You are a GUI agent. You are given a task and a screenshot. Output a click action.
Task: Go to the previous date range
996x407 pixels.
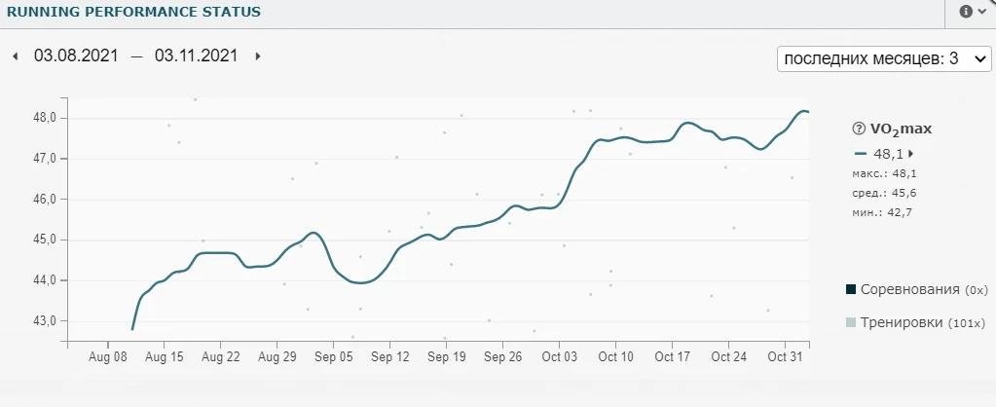coord(15,56)
